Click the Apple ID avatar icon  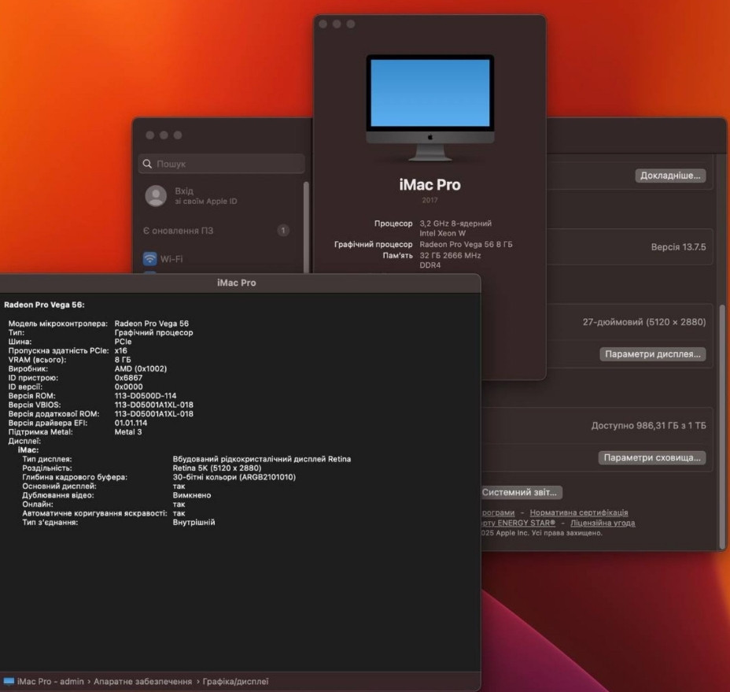[156, 196]
